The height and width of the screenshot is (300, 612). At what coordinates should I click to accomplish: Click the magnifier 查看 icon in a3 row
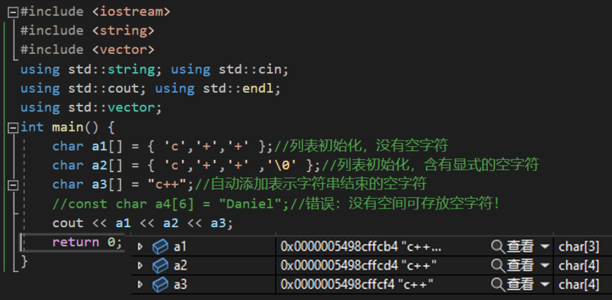[x=497, y=285]
